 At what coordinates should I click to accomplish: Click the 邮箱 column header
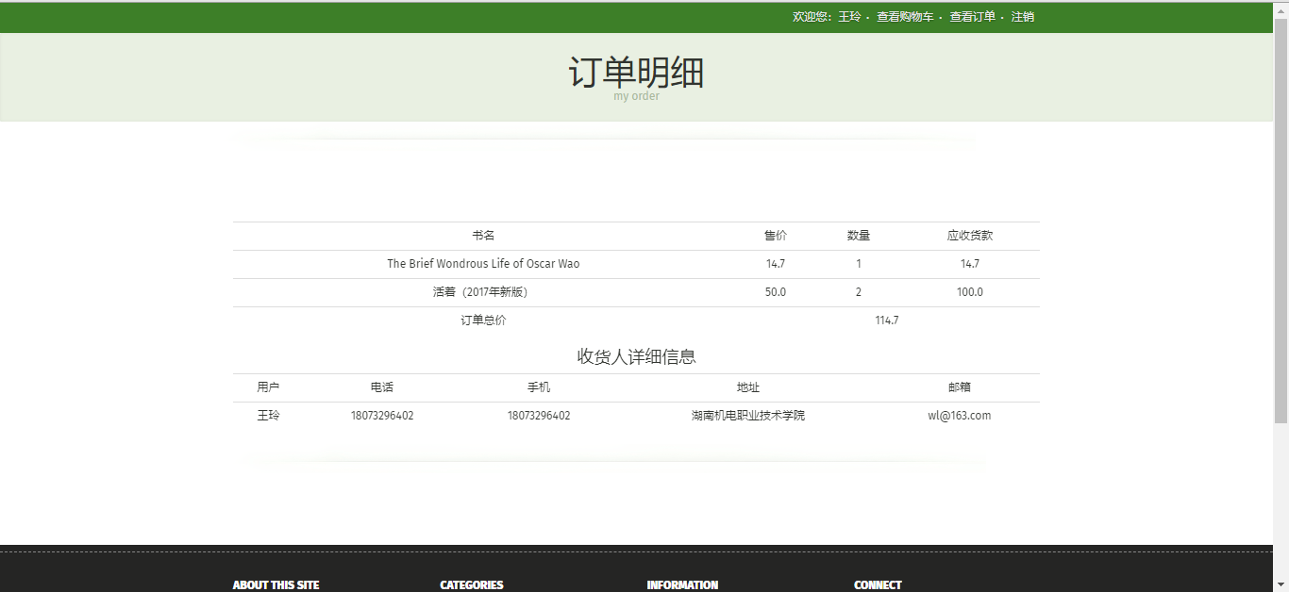(960, 387)
